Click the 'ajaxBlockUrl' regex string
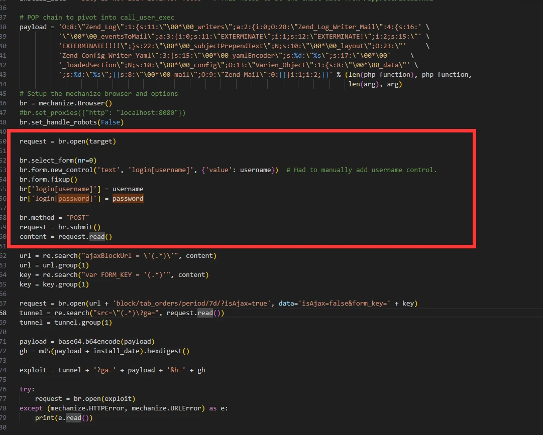This screenshot has height=435, width=543. pos(130,255)
